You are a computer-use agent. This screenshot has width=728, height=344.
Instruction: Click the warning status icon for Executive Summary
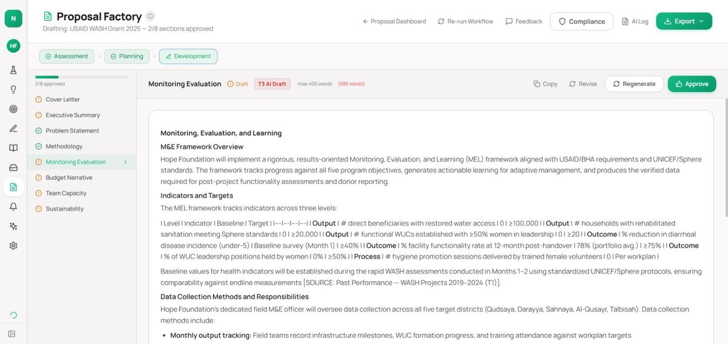pyautogui.click(x=39, y=115)
